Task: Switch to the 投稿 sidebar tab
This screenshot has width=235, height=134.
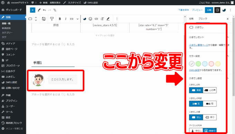Action: tap(191, 19)
